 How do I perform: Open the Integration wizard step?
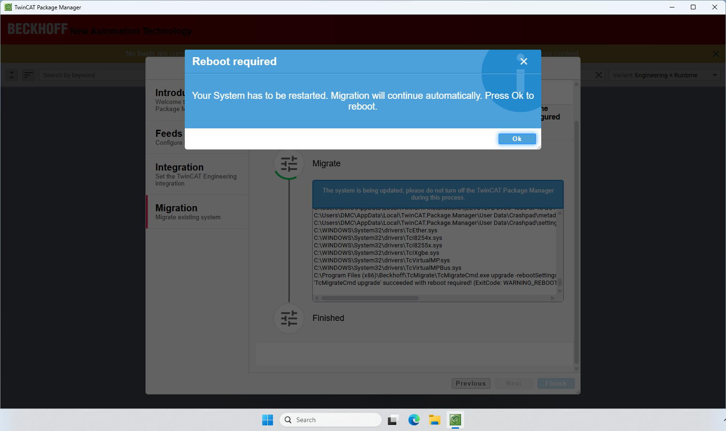(x=197, y=174)
